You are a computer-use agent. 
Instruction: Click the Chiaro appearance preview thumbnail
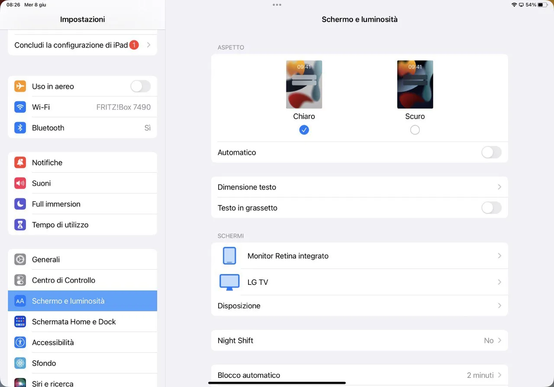coord(304,84)
